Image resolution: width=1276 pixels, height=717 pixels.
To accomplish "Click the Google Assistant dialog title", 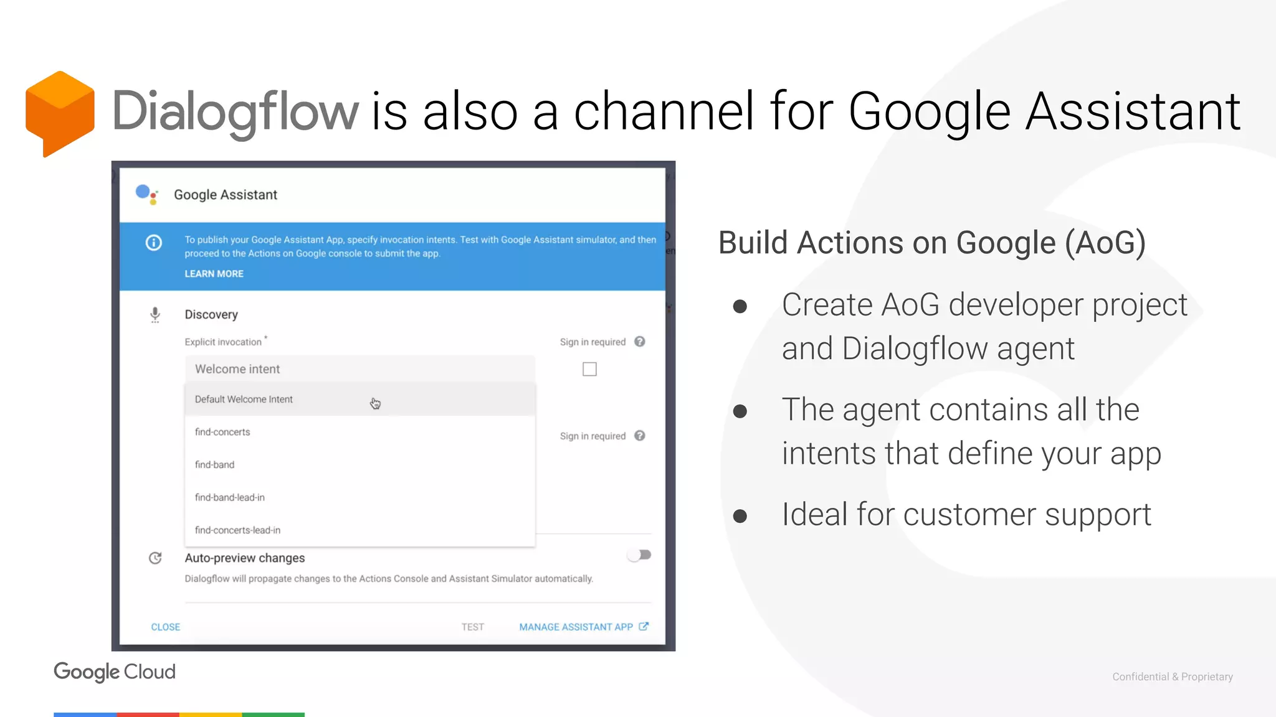I will tap(226, 195).
